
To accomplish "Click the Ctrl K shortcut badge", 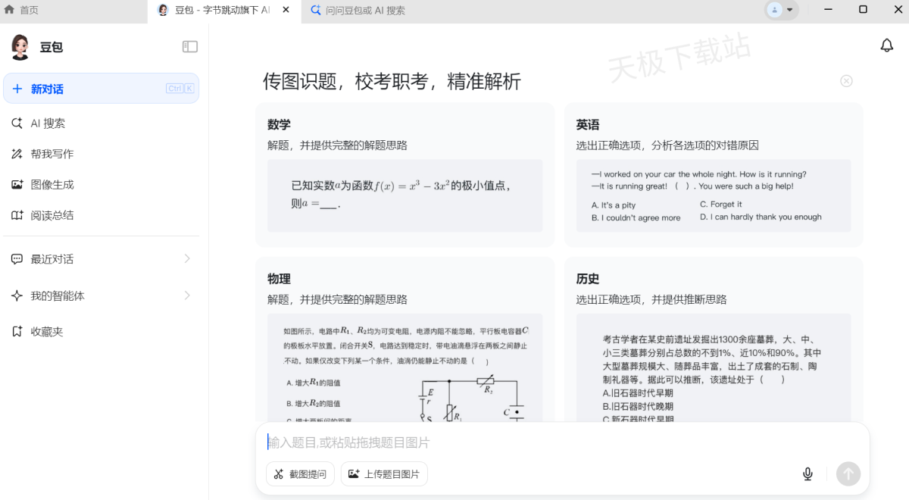I will pos(180,89).
